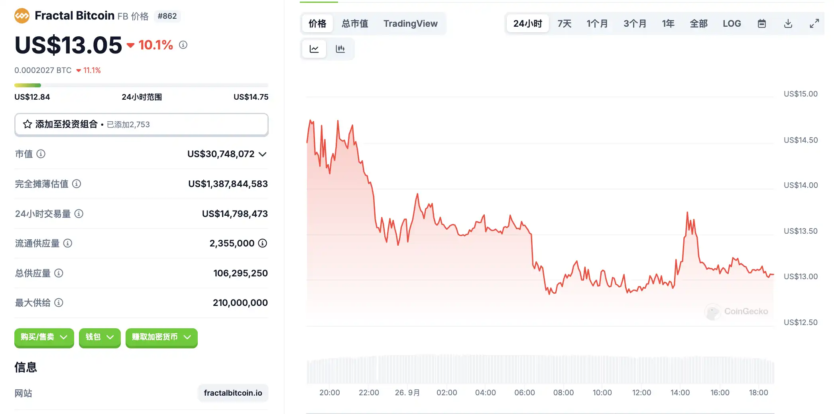Expand the market cap value chevron
The image size is (834, 414).
tap(262, 154)
